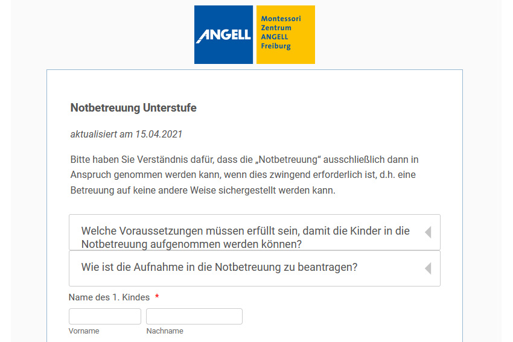The height and width of the screenshot is (342, 513).
Task: Expand "Wie ist die Aufnahme in die Notbetreuung" section
Action: tap(255, 268)
